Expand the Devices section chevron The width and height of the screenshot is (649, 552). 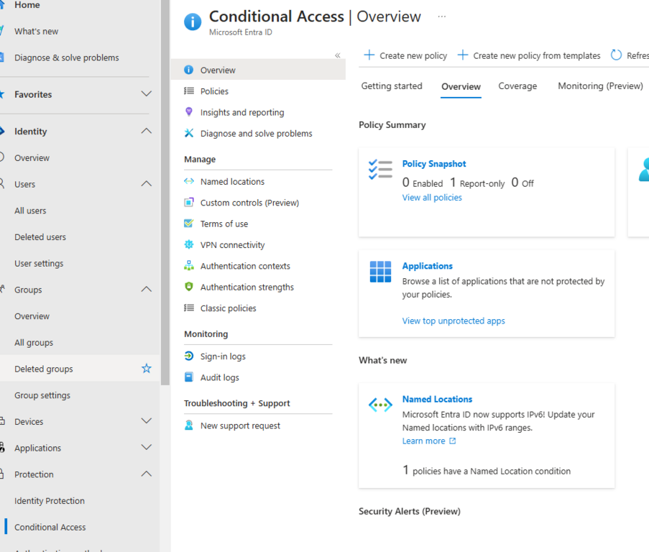(146, 421)
